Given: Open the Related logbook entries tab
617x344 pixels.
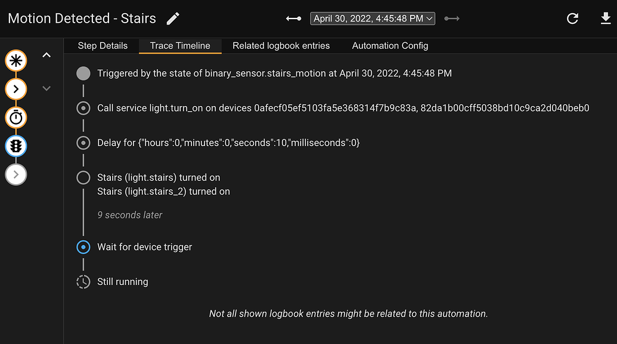Looking at the screenshot, I should [x=281, y=46].
